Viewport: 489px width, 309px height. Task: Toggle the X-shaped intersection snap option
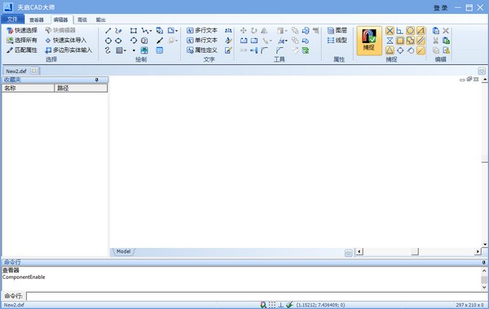point(390,31)
